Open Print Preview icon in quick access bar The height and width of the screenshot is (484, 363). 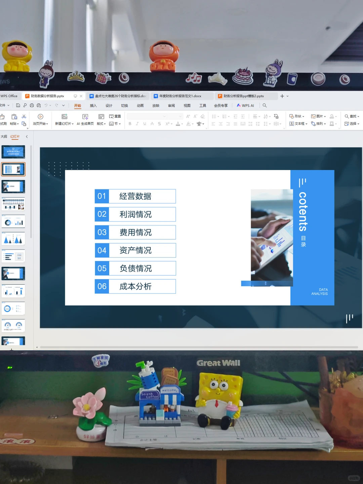pos(39,106)
